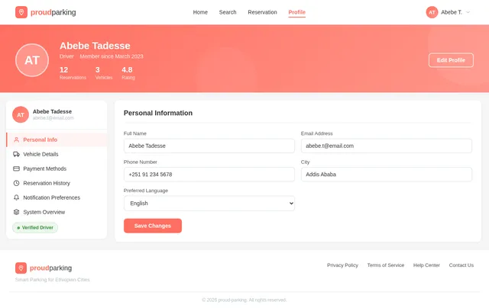Focus the Phone Number input field
489x308 pixels.
point(209,175)
